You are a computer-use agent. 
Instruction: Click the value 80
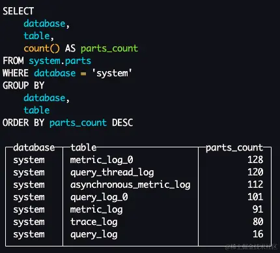point(258,222)
